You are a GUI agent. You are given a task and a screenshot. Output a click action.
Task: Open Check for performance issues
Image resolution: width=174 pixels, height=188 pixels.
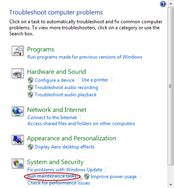coord(59,183)
